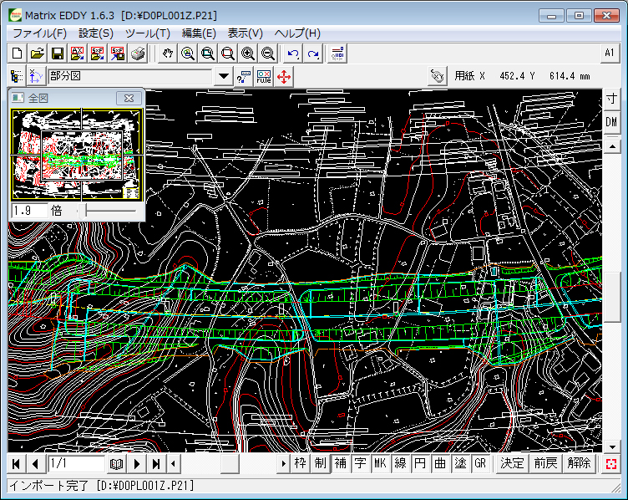628x500 pixels.
Task: Click the Undo arrow icon
Action: [293, 54]
